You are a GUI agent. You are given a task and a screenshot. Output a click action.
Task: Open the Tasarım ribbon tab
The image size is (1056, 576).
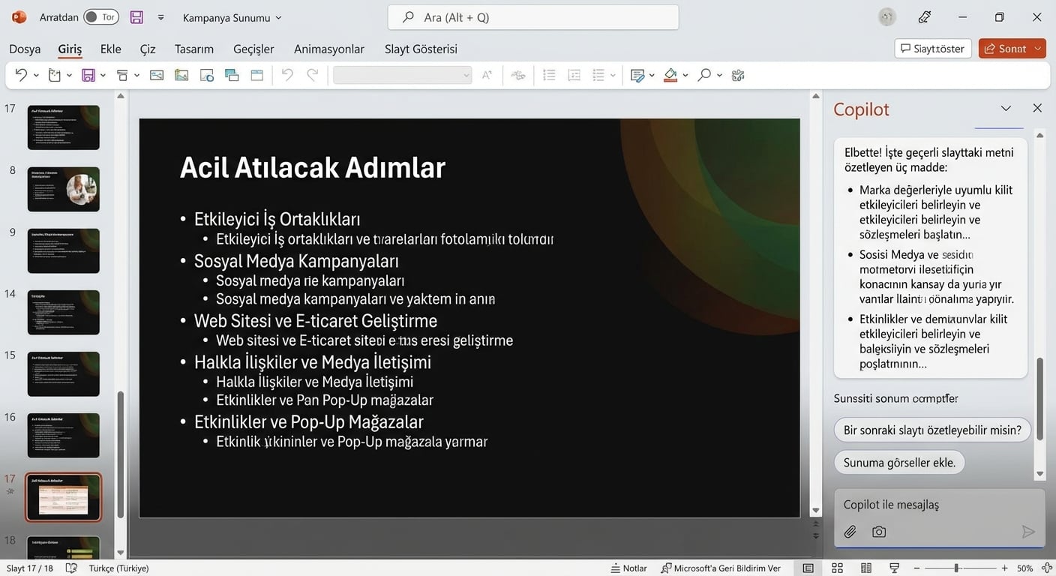[193, 48]
